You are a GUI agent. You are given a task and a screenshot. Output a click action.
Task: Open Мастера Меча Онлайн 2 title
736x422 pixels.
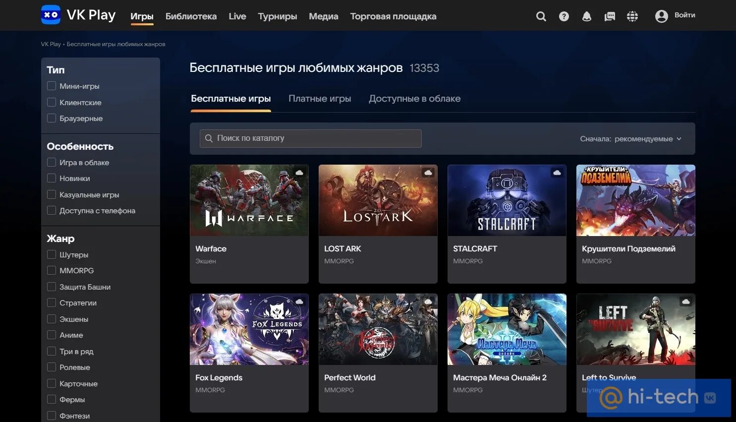(500, 377)
